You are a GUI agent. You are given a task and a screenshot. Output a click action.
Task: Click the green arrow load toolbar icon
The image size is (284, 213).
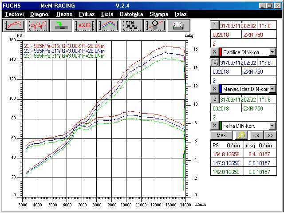click(x=61, y=25)
